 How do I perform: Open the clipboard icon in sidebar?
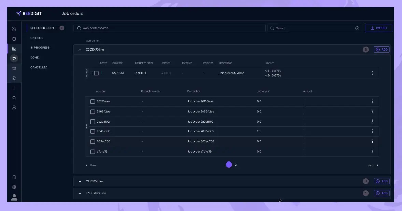pos(14,39)
